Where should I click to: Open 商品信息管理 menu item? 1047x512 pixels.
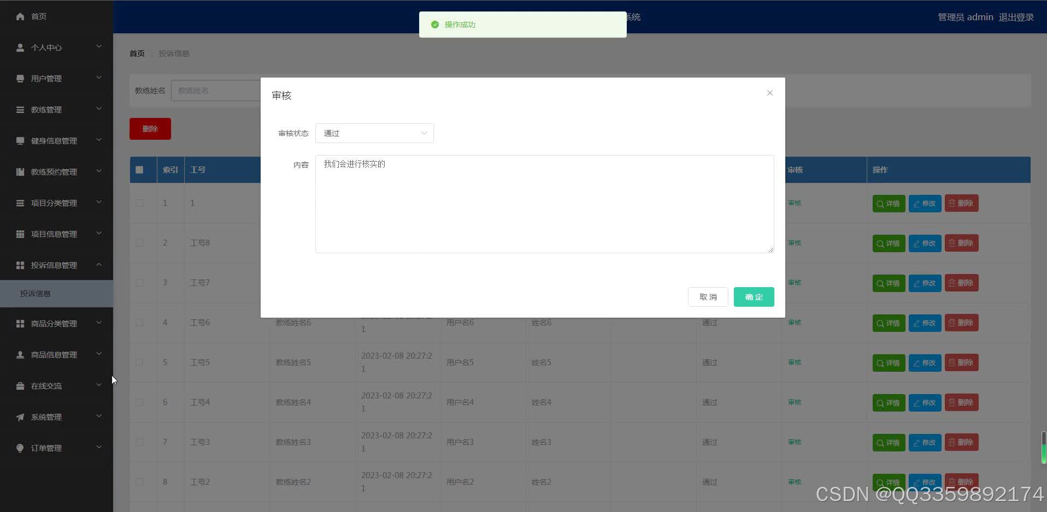(56, 355)
